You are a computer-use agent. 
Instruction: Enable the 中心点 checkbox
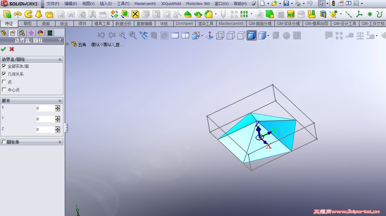click(x=4, y=89)
